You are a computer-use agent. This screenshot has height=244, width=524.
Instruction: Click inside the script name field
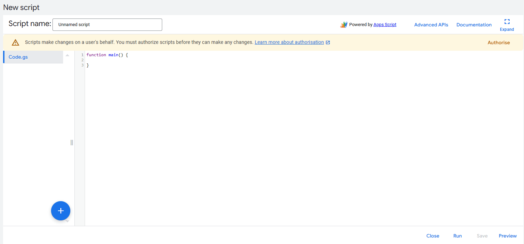107,24
